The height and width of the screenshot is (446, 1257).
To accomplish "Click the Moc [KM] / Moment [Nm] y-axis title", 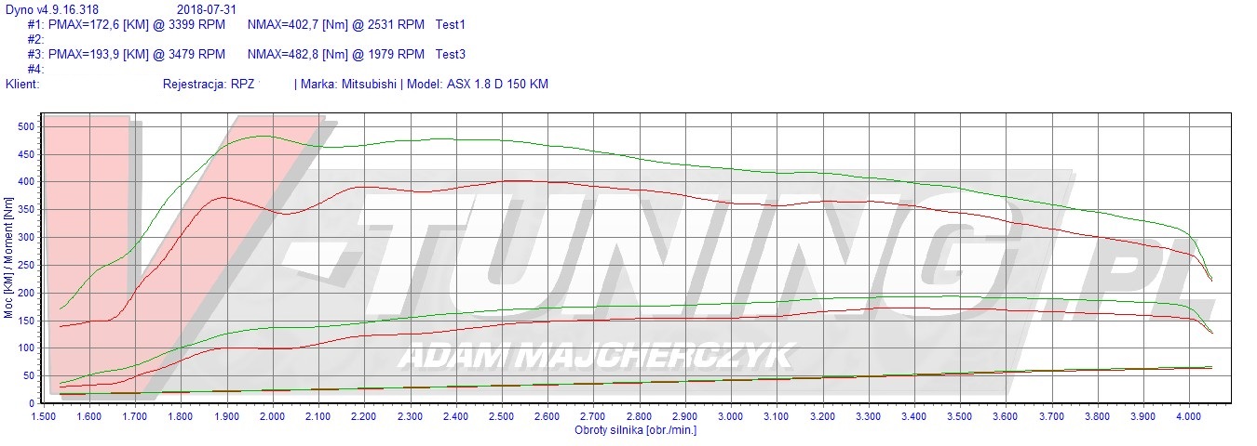I will tap(8, 263).
